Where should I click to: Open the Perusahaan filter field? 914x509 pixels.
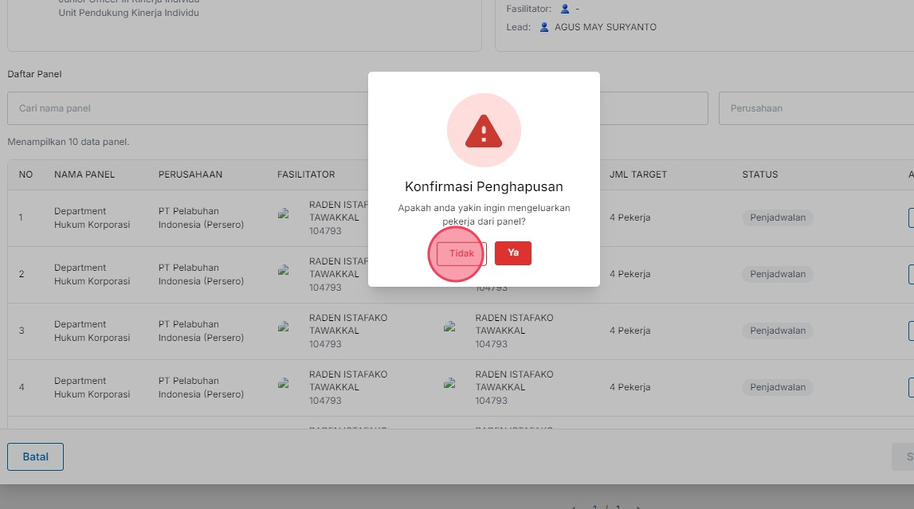click(x=813, y=108)
